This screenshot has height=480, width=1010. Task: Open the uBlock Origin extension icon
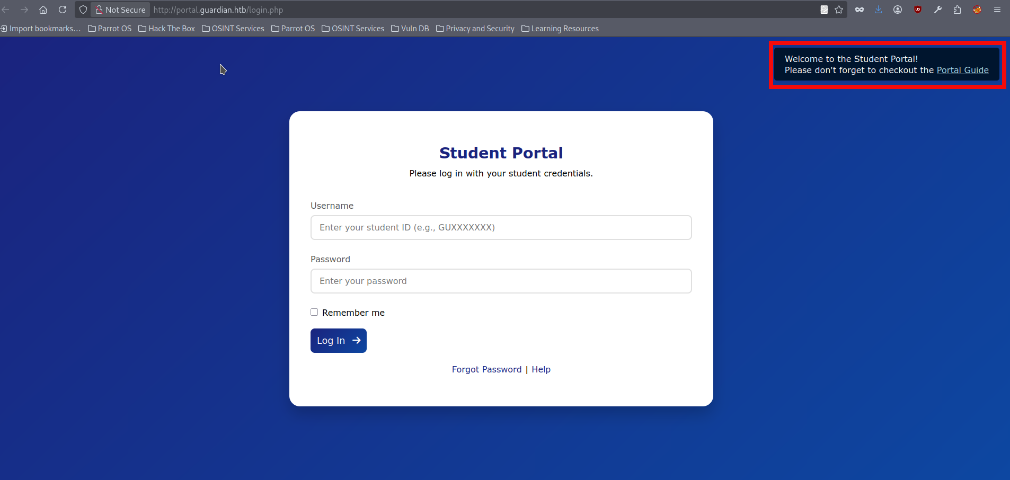point(918,10)
